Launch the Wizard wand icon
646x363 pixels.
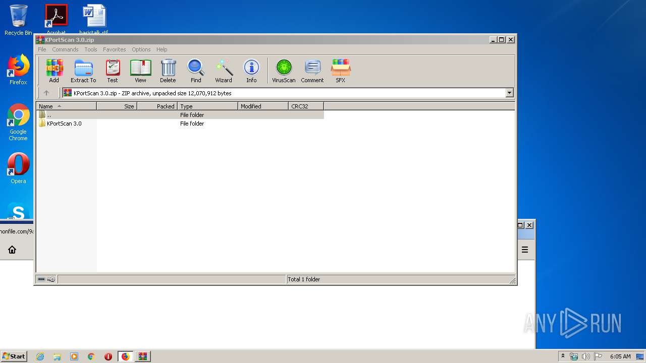[x=224, y=71]
